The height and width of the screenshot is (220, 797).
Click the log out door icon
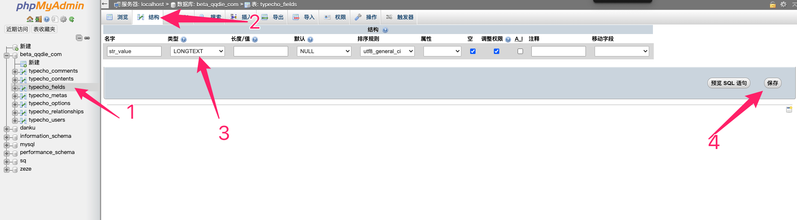[x=38, y=19]
